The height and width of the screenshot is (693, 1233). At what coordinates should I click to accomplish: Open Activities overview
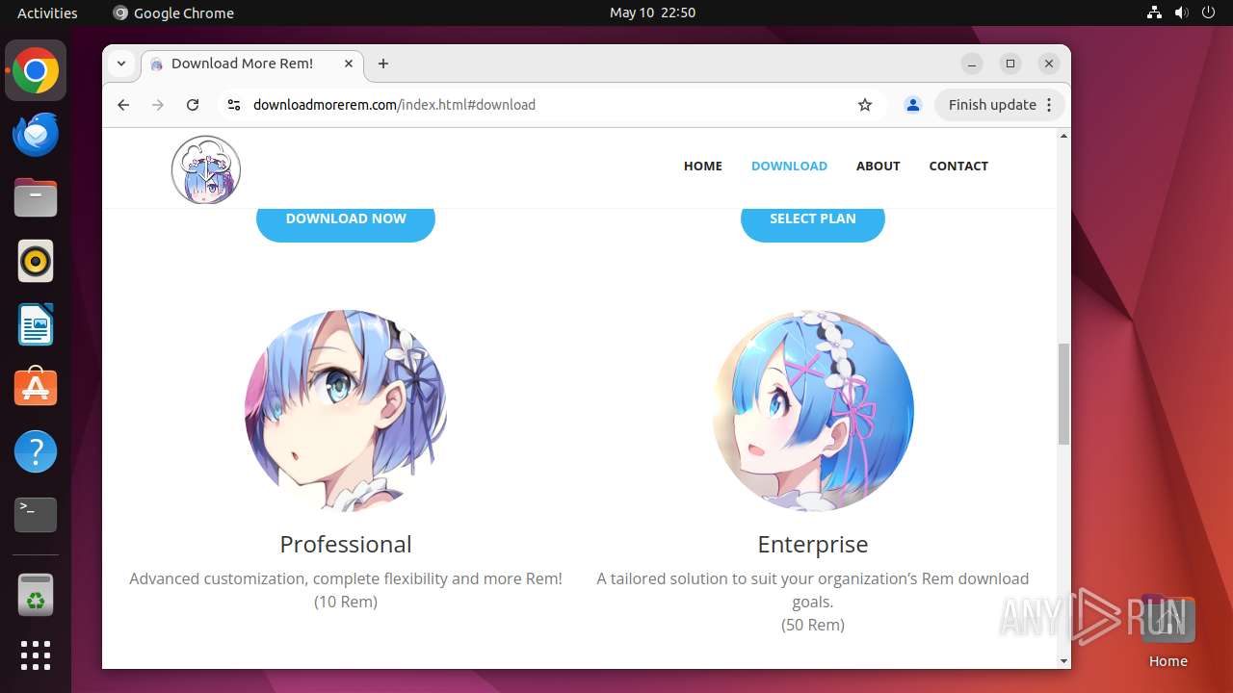[x=47, y=13]
